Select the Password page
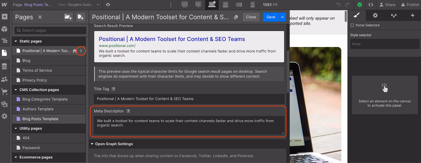 49,148
